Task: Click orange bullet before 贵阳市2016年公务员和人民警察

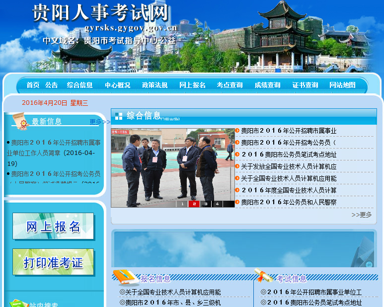Action: point(237,202)
